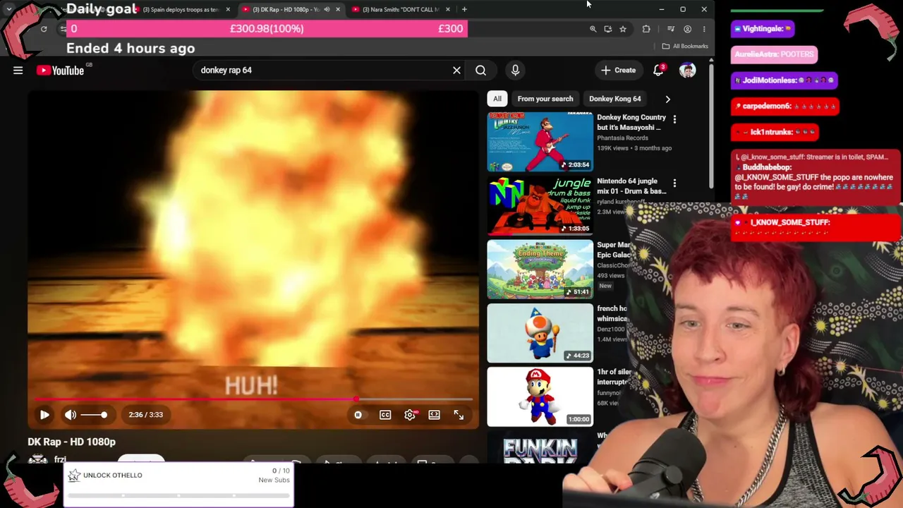Close the DK Rap tab
This screenshot has height=508, width=903.
pos(338,9)
